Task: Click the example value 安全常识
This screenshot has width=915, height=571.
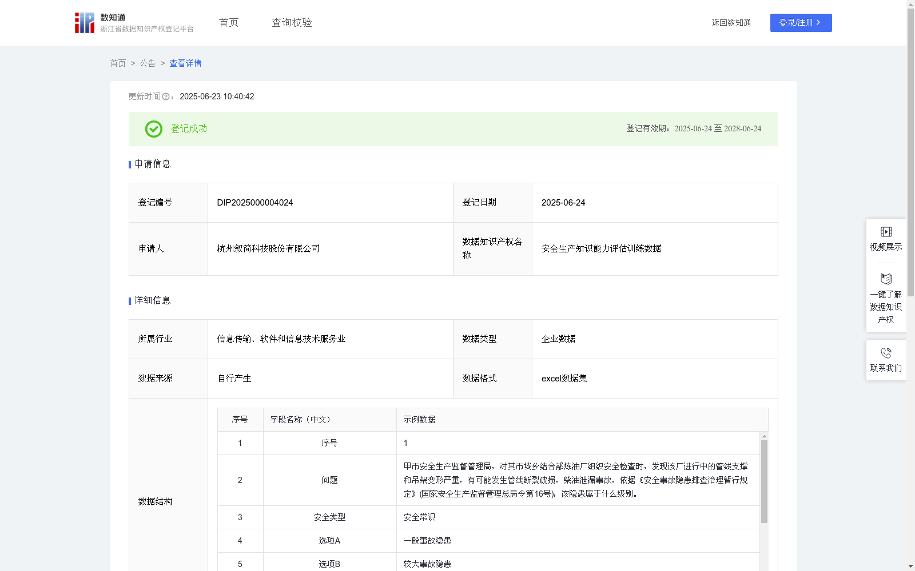Action: coord(419,517)
